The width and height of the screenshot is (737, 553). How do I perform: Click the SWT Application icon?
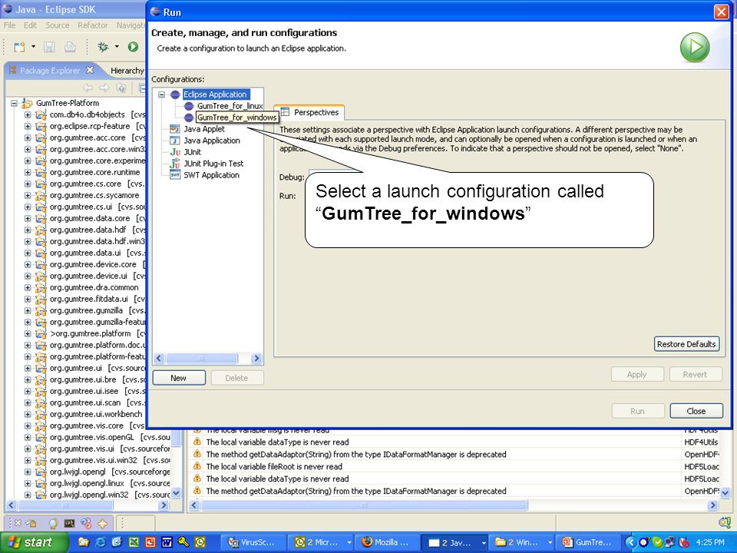tap(175, 175)
